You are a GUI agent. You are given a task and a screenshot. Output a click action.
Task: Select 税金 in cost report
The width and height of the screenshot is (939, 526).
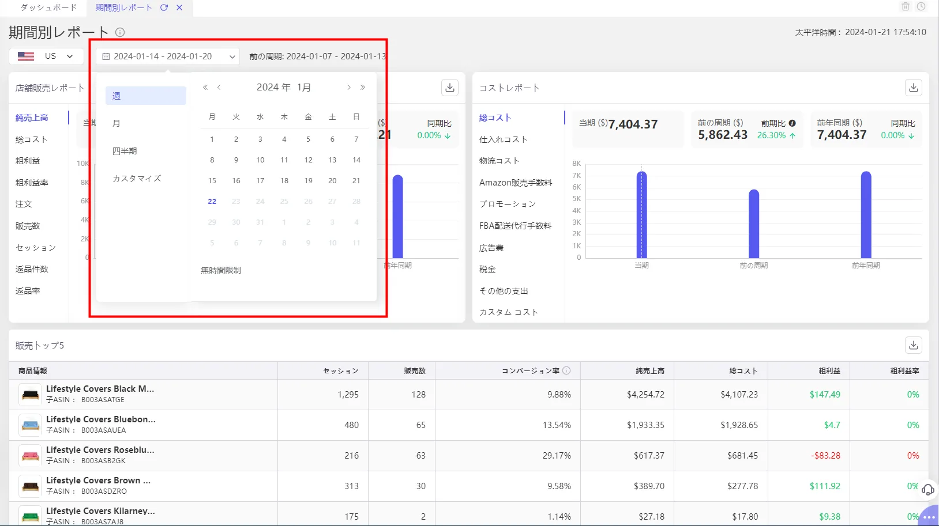click(487, 269)
